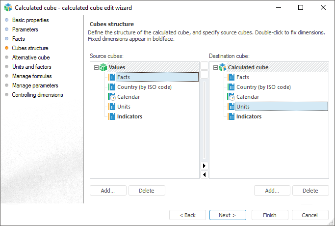Image resolution: width=335 pixels, height=226 pixels.
Task: Click the Country dimension icon in Source cubes
Action: tap(112, 87)
